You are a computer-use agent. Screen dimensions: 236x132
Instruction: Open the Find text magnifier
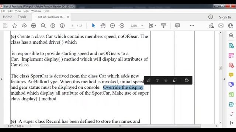tap(43, 26)
